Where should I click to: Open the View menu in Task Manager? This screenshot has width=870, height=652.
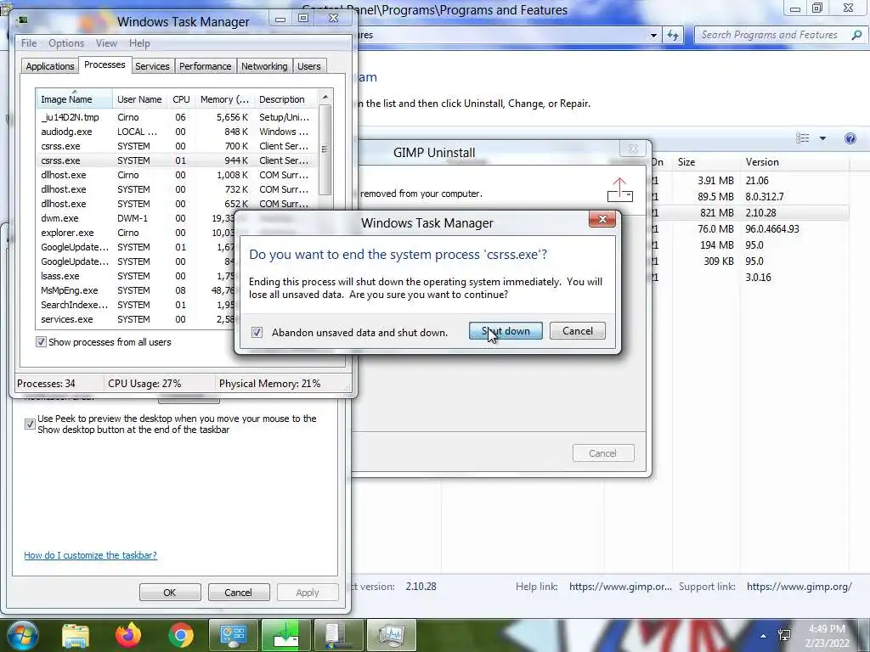(106, 43)
